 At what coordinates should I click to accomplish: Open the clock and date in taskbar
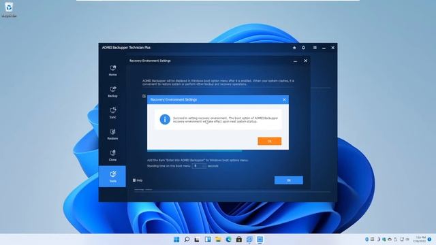point(420,239)
